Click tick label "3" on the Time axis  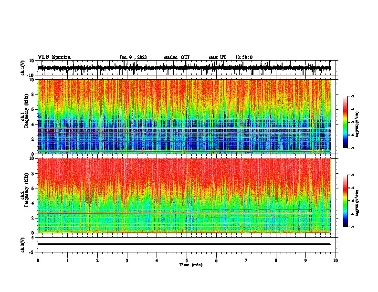[127, 261]
